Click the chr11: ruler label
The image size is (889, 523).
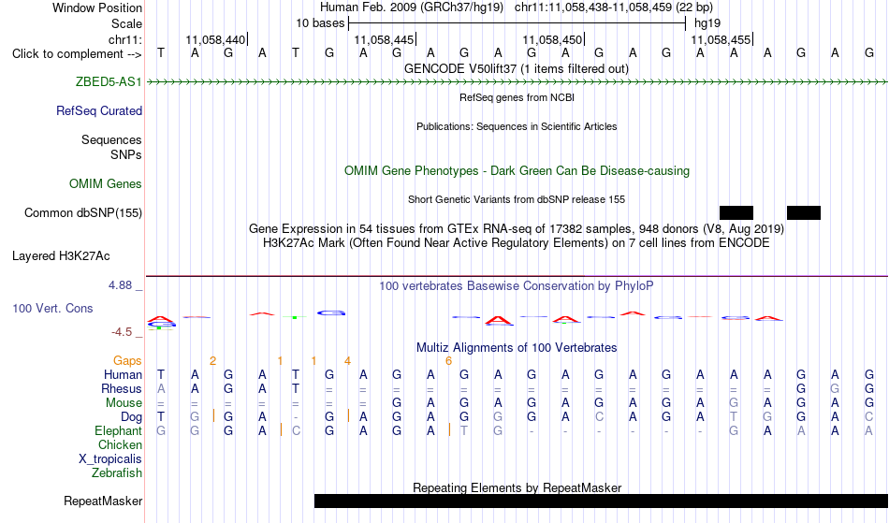tap(125, 39)
